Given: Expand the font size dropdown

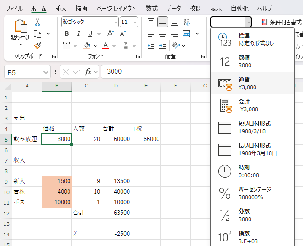Looking at the screenshot, I should 135,22.
